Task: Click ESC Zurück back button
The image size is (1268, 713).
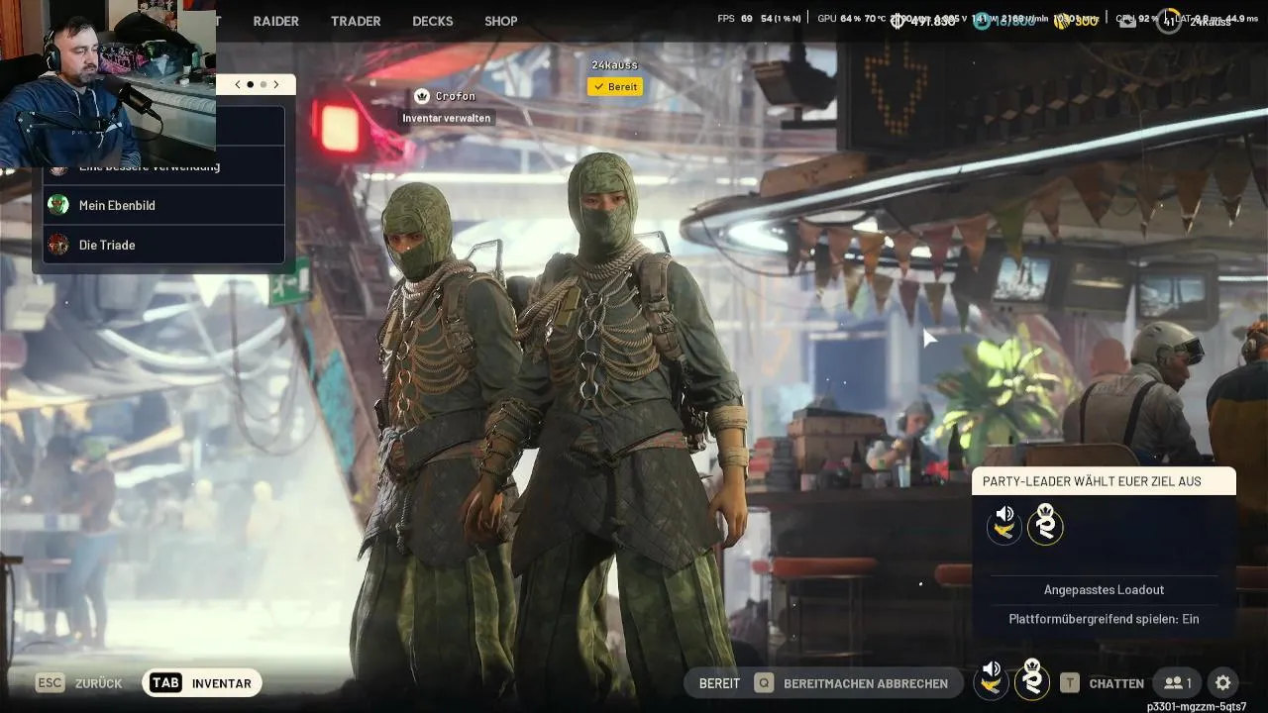Action: pos(79,683)
